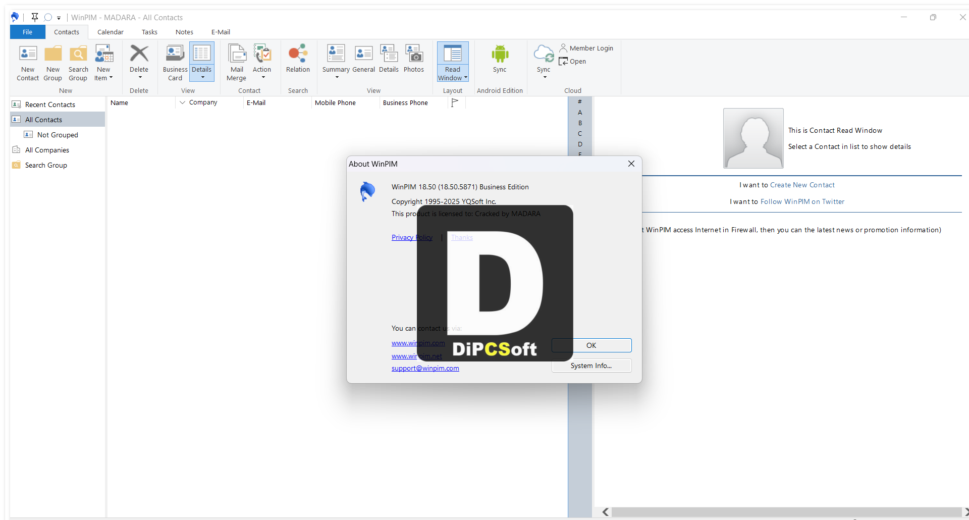Sort by Business Phone column header
The height and width of the screenshot is (520, 969).
[x=413, y=102]
